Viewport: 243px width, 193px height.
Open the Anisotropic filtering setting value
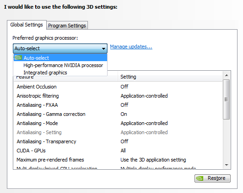(x=144, y=96)
